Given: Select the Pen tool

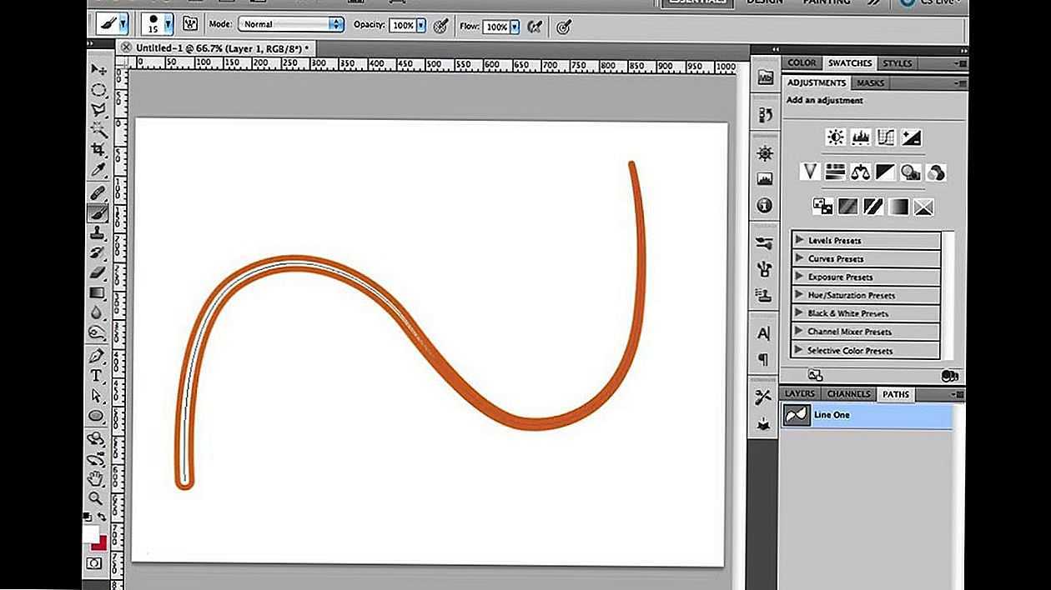Looking at the screenshot, I should point(98,356).
